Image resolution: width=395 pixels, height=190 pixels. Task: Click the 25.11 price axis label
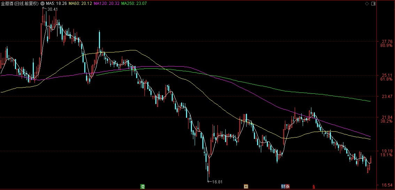click(x=387, y=75)
